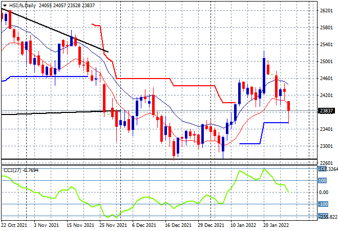
Task: Click the 6 Dec 2021 date label
Action: pyautogui.click(x=144, y=225)
